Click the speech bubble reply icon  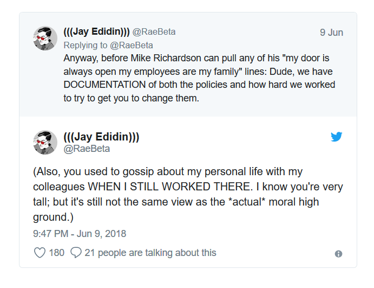[x=76, y=253]
